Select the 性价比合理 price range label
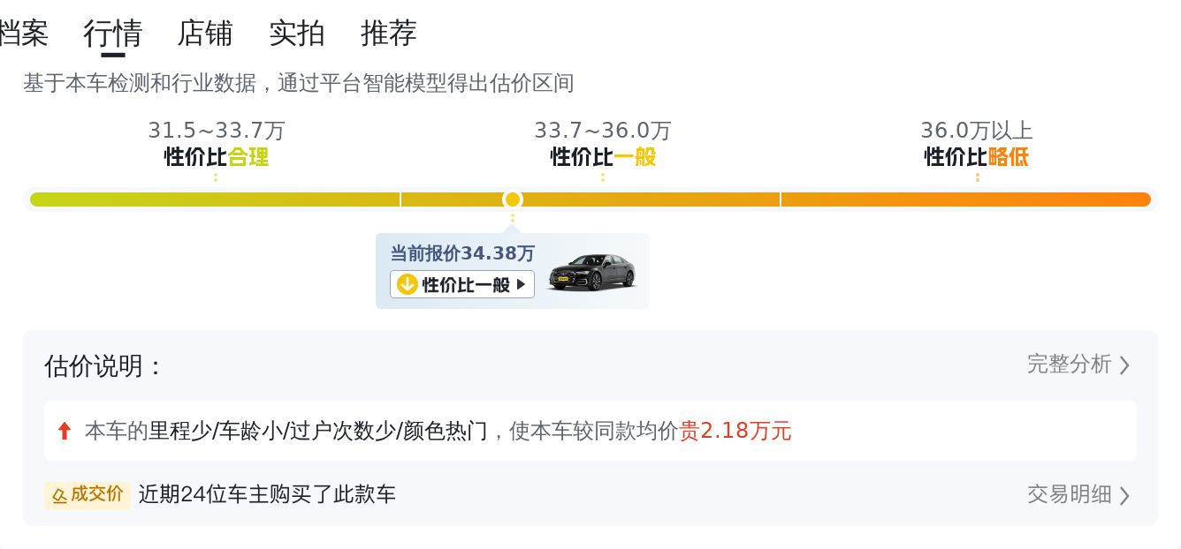Viewport: 1181px width, 549px height. pos(217,157)
